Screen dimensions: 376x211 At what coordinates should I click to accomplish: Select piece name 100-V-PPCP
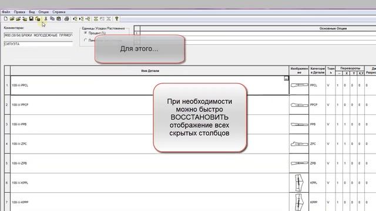[x=20, y=105]
